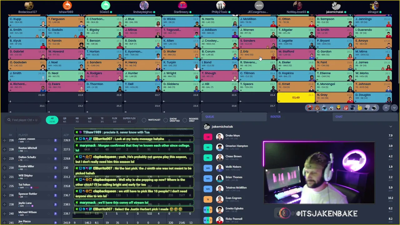The height and width of the screenshot is (225, 400).
Task: Open SGeis5's green avatar
Action: (106, 5)
